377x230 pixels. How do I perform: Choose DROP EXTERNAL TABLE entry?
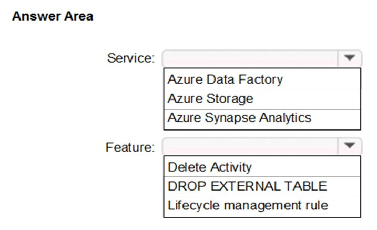(x=262, y=186)
